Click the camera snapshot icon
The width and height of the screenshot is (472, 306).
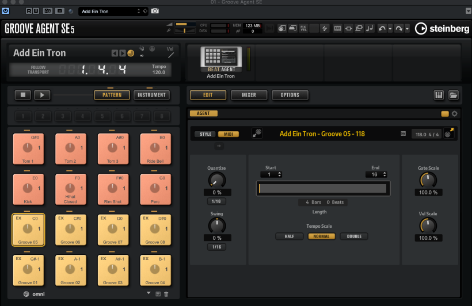[x=155, y=11]
